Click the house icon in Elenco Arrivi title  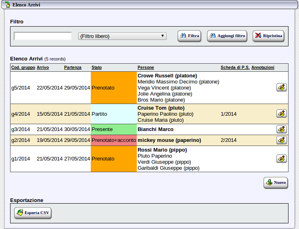click(8, 5)
